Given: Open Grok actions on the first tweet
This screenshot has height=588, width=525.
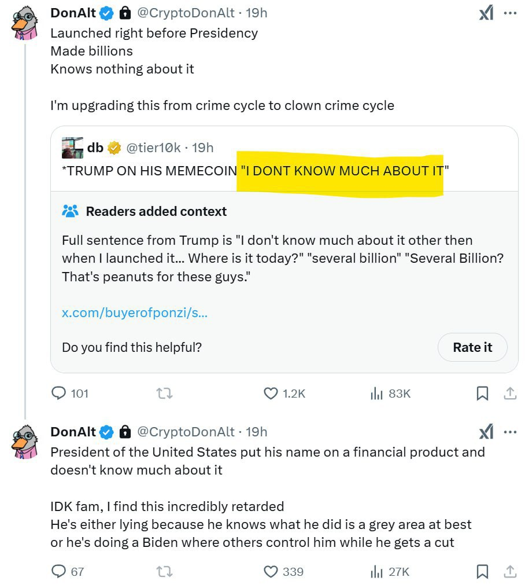Looking at the screenshot, I should click(486, 13).
